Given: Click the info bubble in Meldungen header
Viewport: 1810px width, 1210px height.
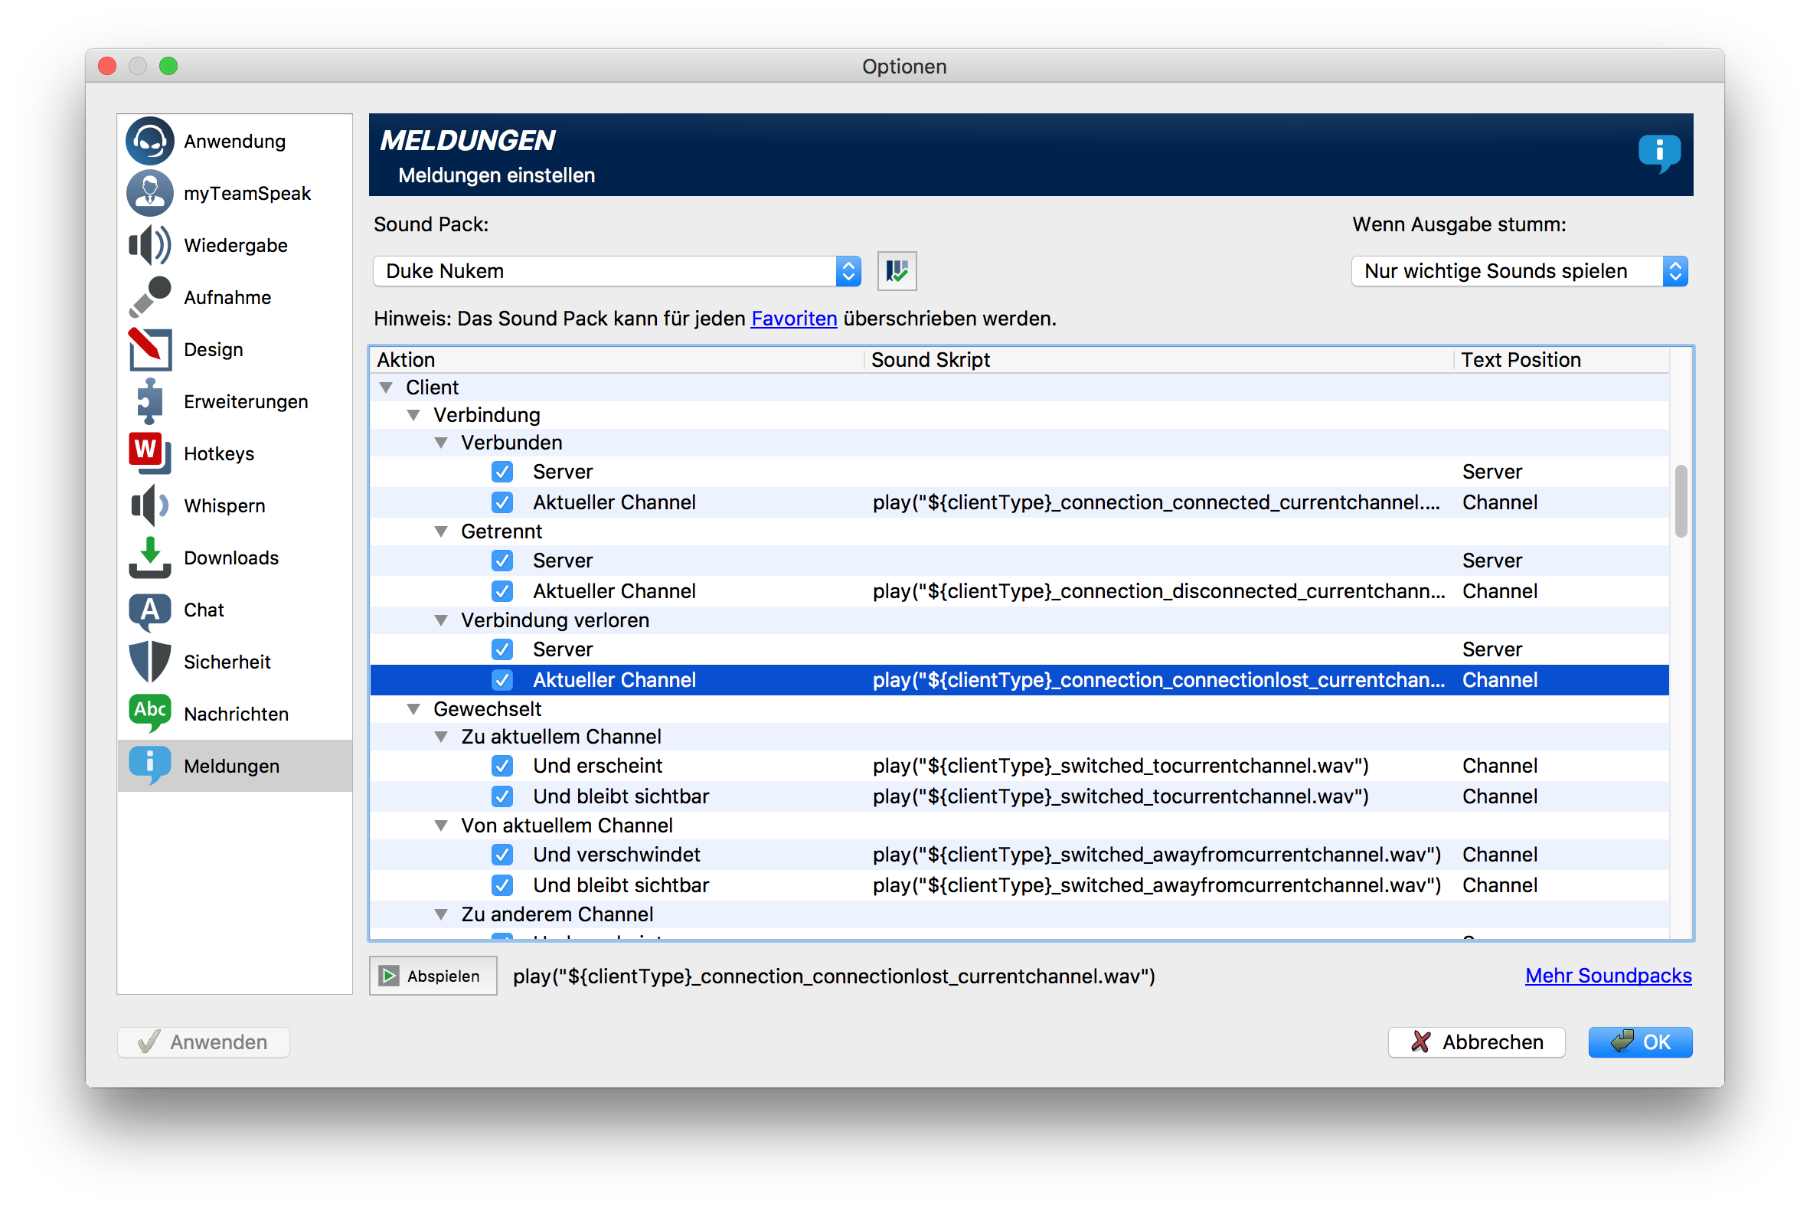Looking at the screenshot, I should coord(1658,153).
